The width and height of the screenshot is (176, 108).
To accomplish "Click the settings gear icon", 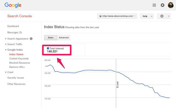I will pyautogui.click(x=162, y=16).
